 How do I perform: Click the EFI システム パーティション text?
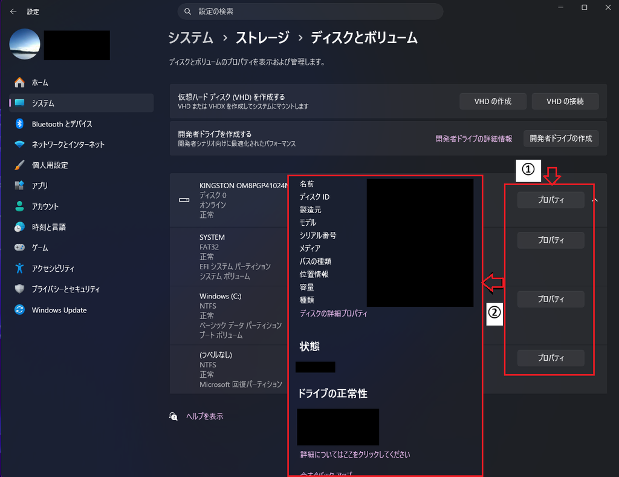pos(235,266)
